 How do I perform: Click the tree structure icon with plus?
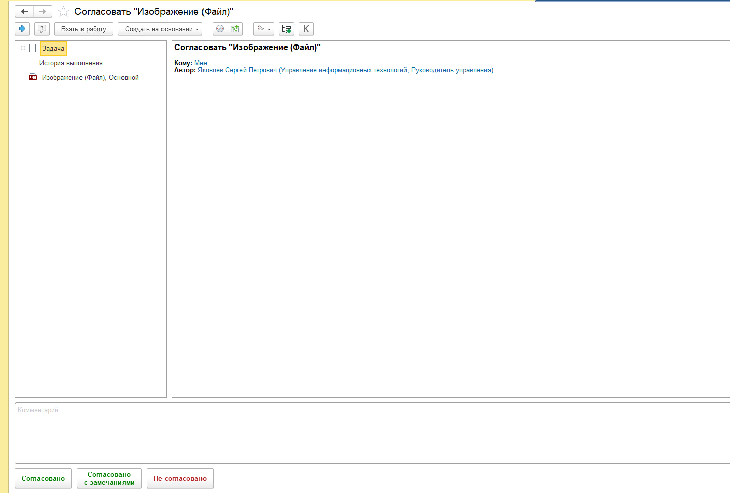coord(287,29)
